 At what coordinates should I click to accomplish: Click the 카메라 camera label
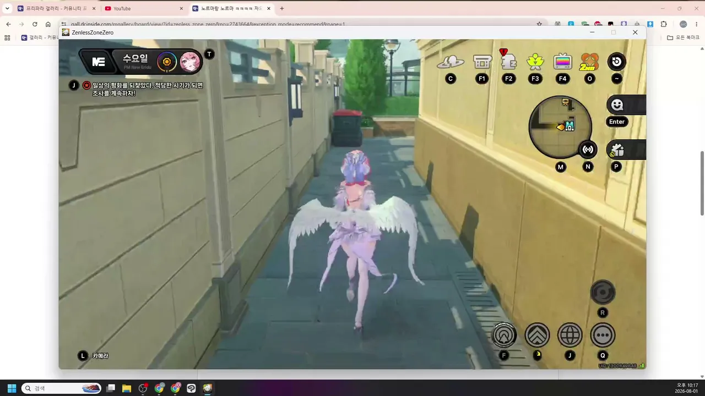point(100,356)
